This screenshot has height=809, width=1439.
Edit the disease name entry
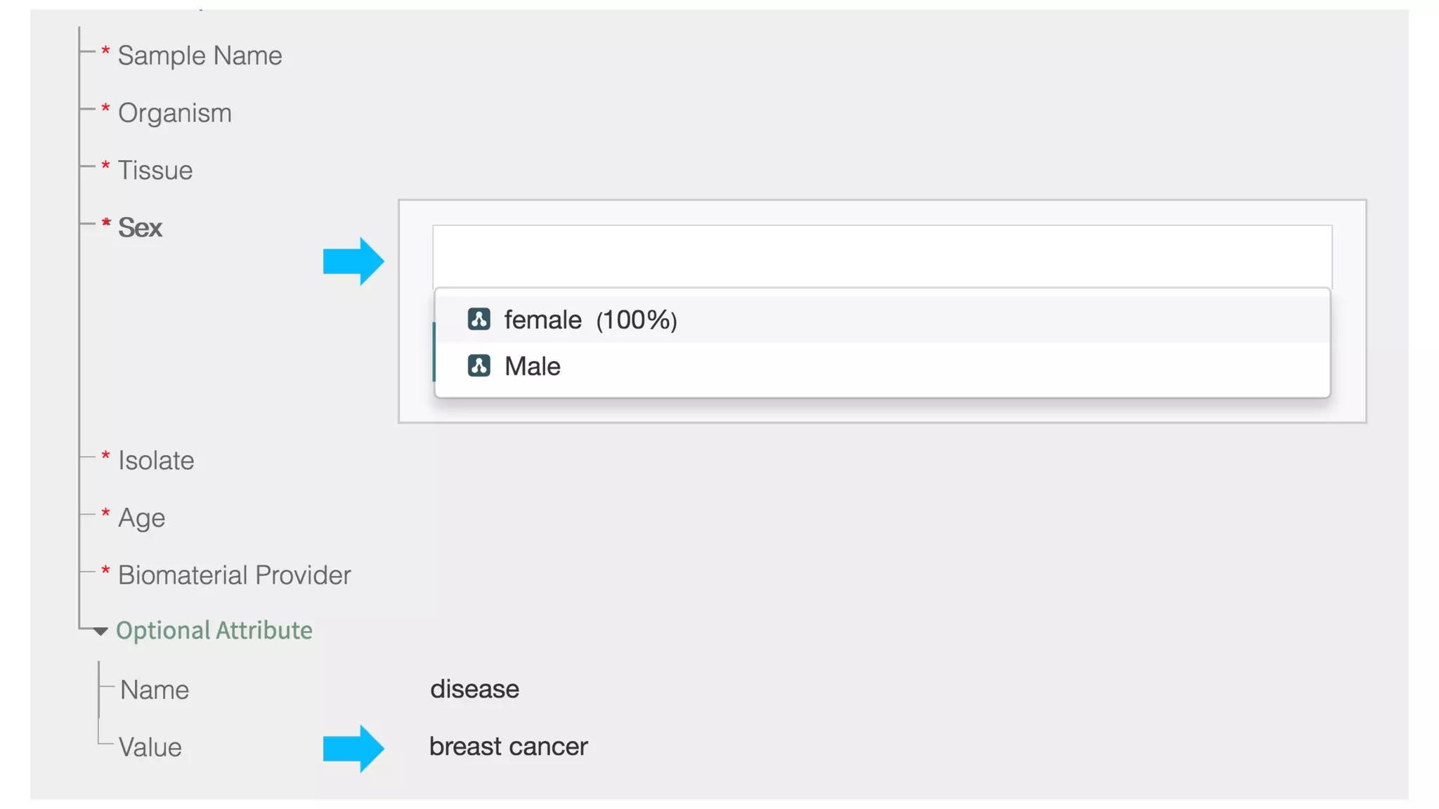pyautogui.click(x=474, y=689)
